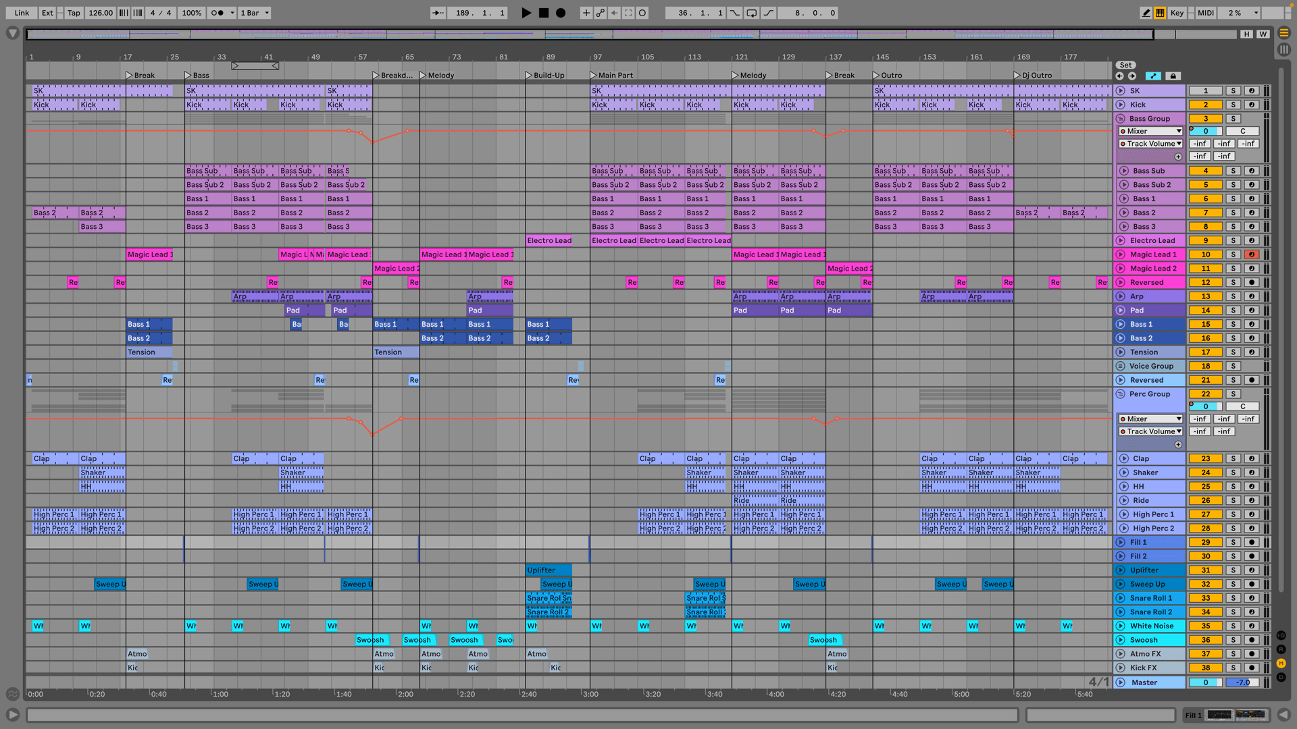1297x729 pixels.
Task: Click the Set locator button
Action: click(1125, 65)
